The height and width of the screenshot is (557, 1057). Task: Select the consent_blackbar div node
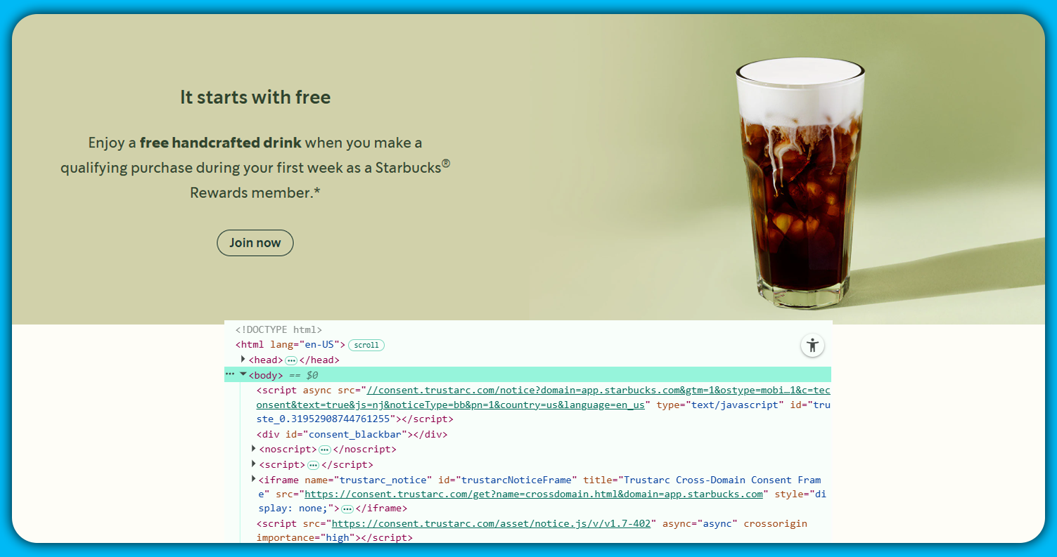[352, 434]
